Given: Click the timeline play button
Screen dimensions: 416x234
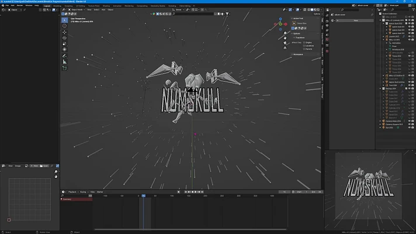Looking at the screenshot, I should coord(196,192).
